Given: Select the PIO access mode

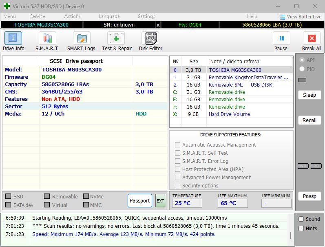Looking at the screenshot, I should coord(302,69).
